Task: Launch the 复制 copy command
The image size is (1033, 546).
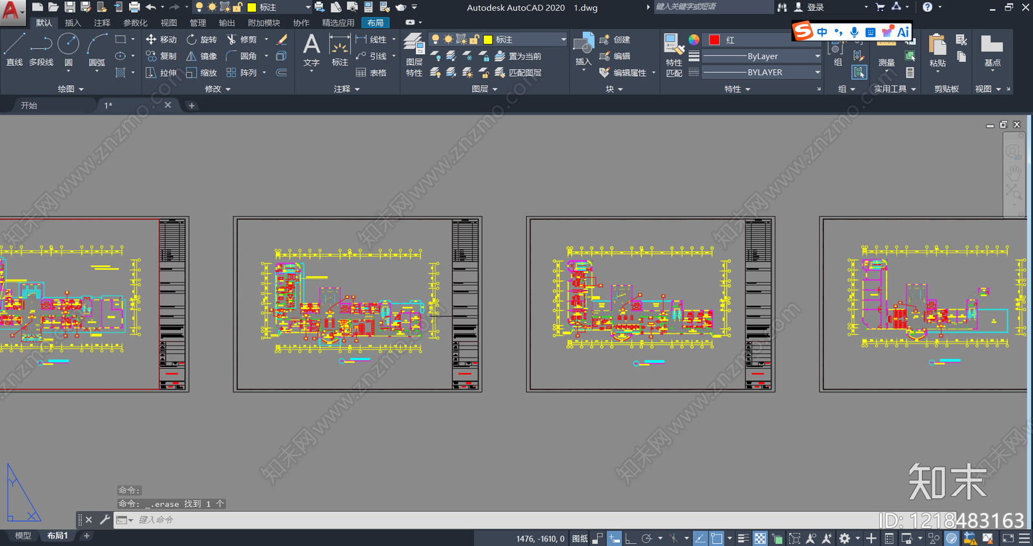Action: pos(161,56)
